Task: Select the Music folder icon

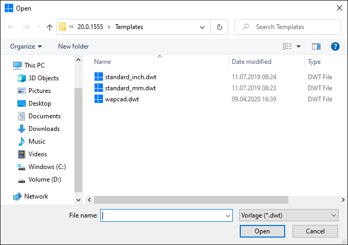Action: (21, 142)
